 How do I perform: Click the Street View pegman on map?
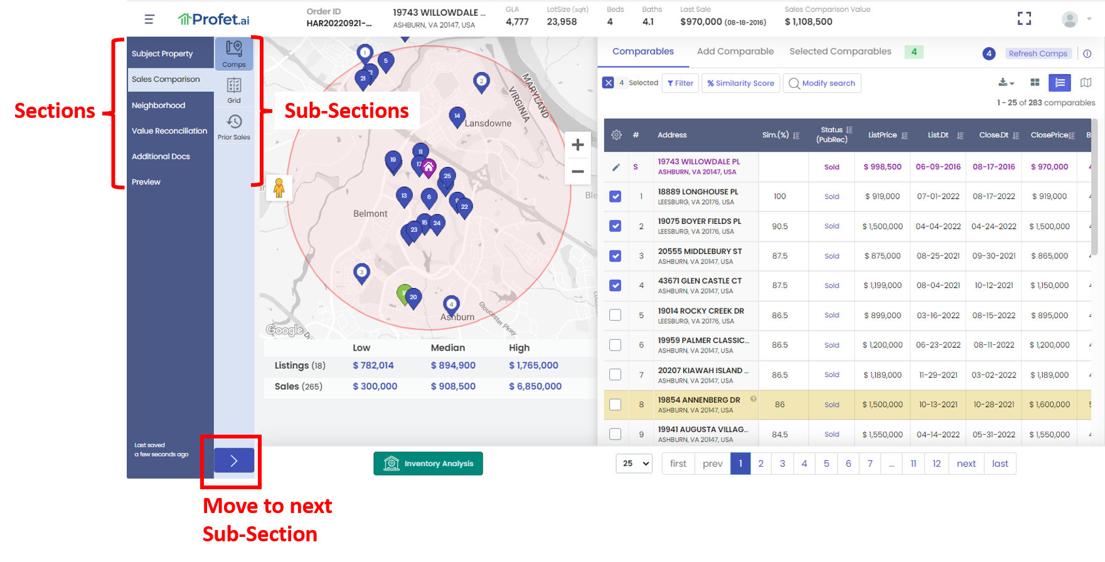(x=279, y=188)
